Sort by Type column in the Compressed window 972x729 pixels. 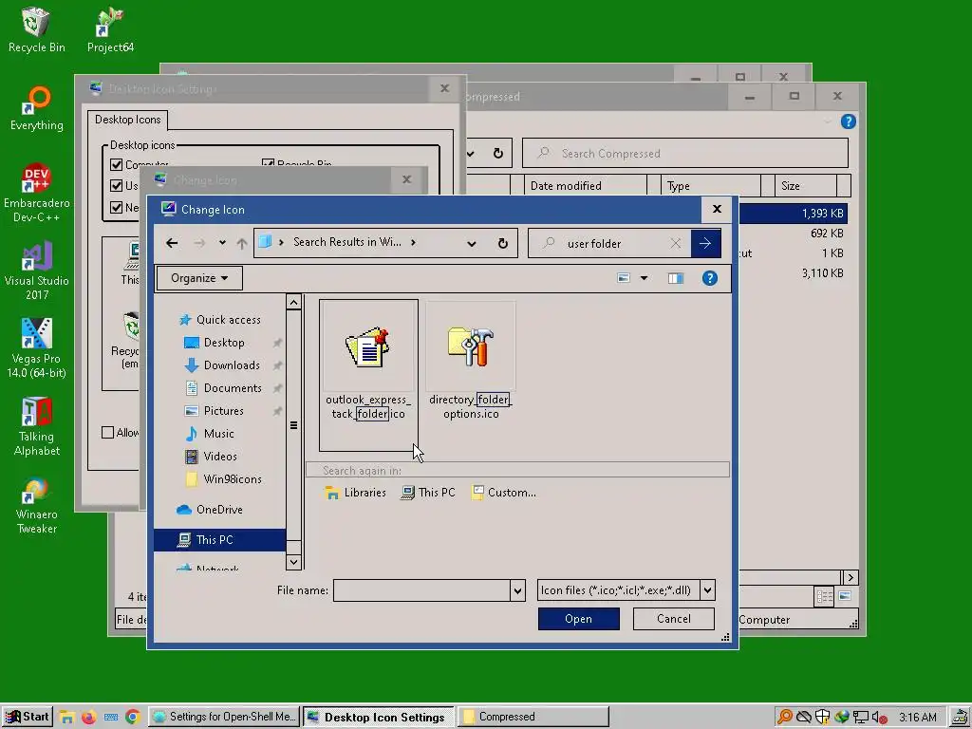(x=712, y=186)
